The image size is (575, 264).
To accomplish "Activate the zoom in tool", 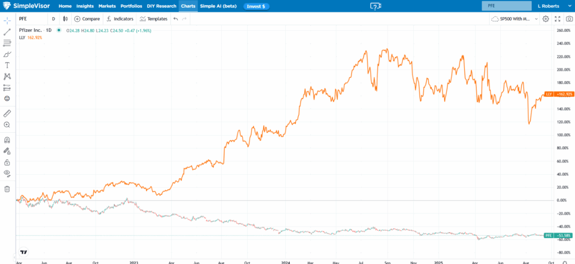I will click(x=7, y=124).
